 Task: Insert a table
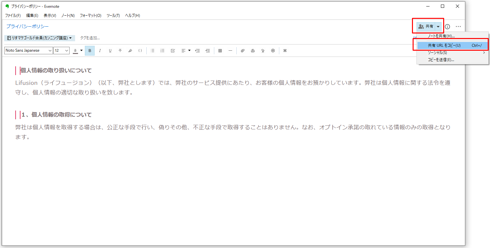click(x=220, y=51)
